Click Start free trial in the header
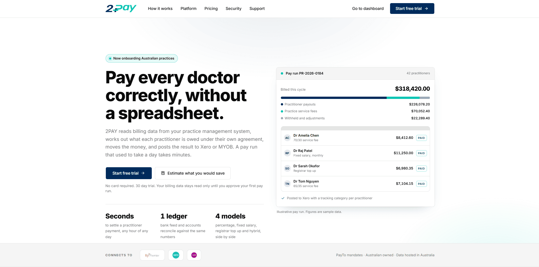 coord(412,9)
